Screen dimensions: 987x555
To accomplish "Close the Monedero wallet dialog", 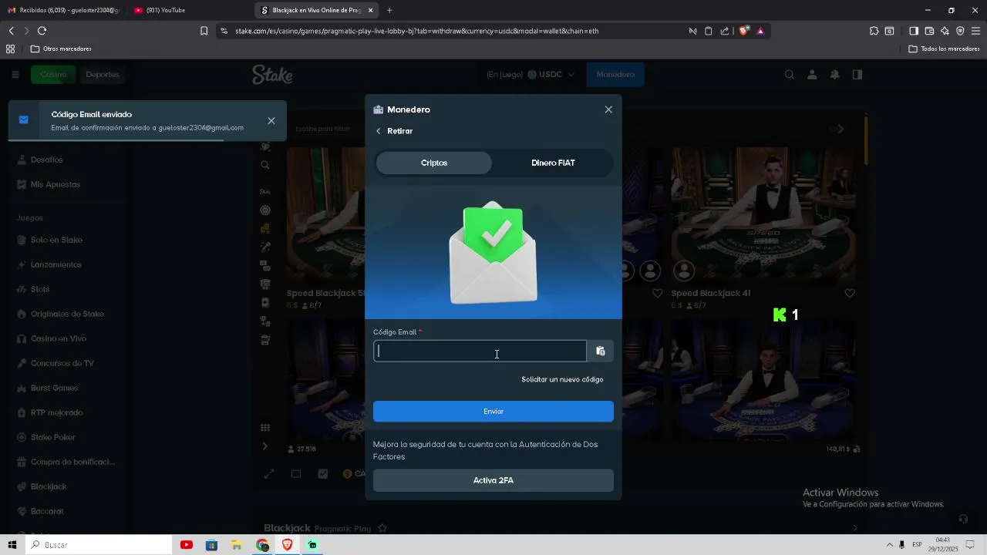I will (608, 109).
